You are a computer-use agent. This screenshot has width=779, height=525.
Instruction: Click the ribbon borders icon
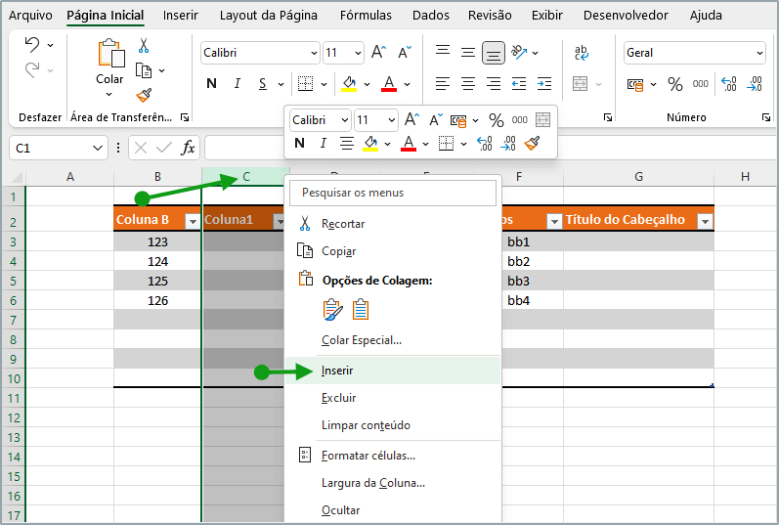point(305,83)
